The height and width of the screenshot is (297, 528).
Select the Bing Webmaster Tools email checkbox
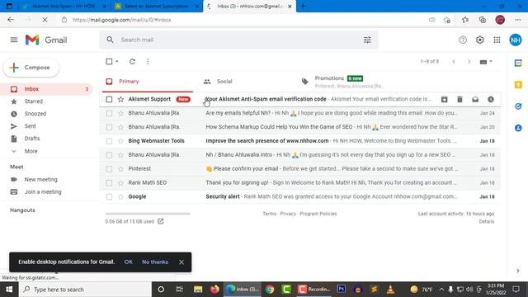(x=109, y=141)
